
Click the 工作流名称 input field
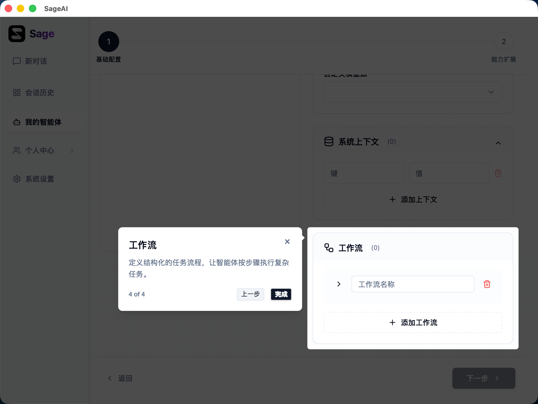(x=412, y=284)
